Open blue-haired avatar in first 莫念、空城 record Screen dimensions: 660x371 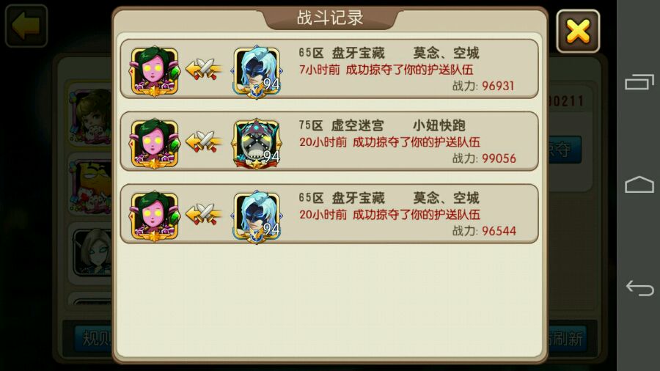pos(257,71)
